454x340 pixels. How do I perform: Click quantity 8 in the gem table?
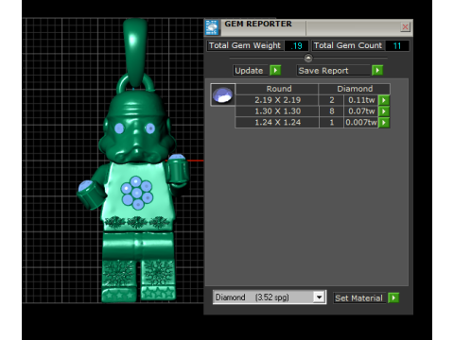tap(332, 111)
